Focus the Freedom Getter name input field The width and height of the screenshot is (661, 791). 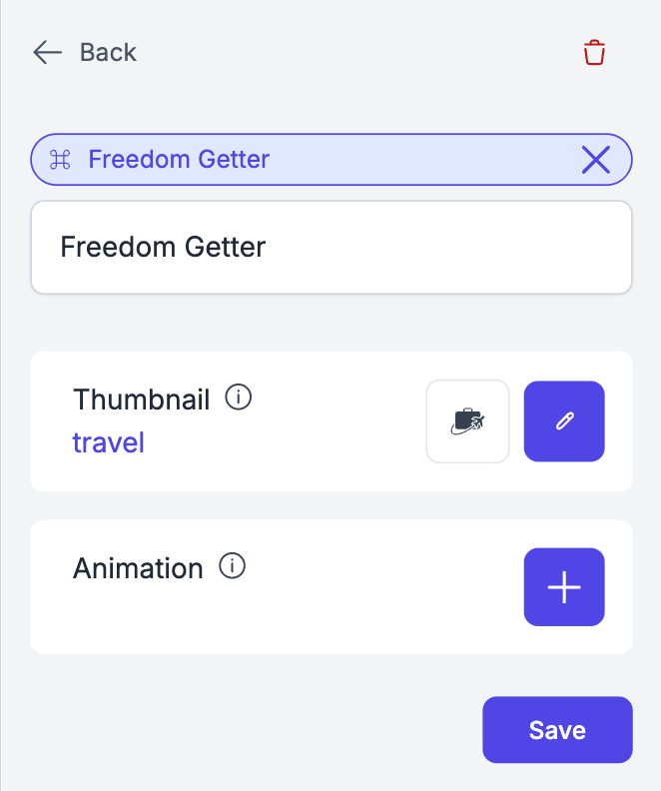(331, 248)
